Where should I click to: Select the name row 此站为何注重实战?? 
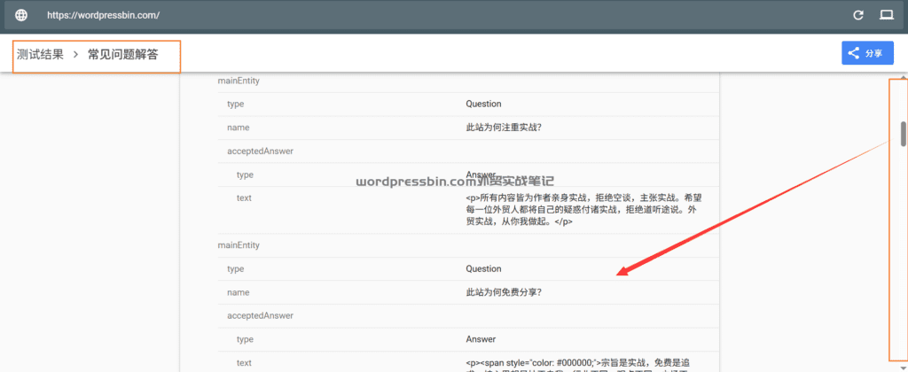point(503,128)
